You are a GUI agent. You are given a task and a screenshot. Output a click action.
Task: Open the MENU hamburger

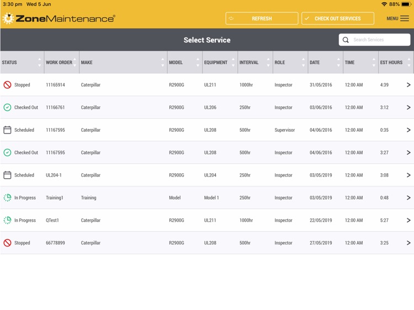pyautogui.click(x=397, y=18)
